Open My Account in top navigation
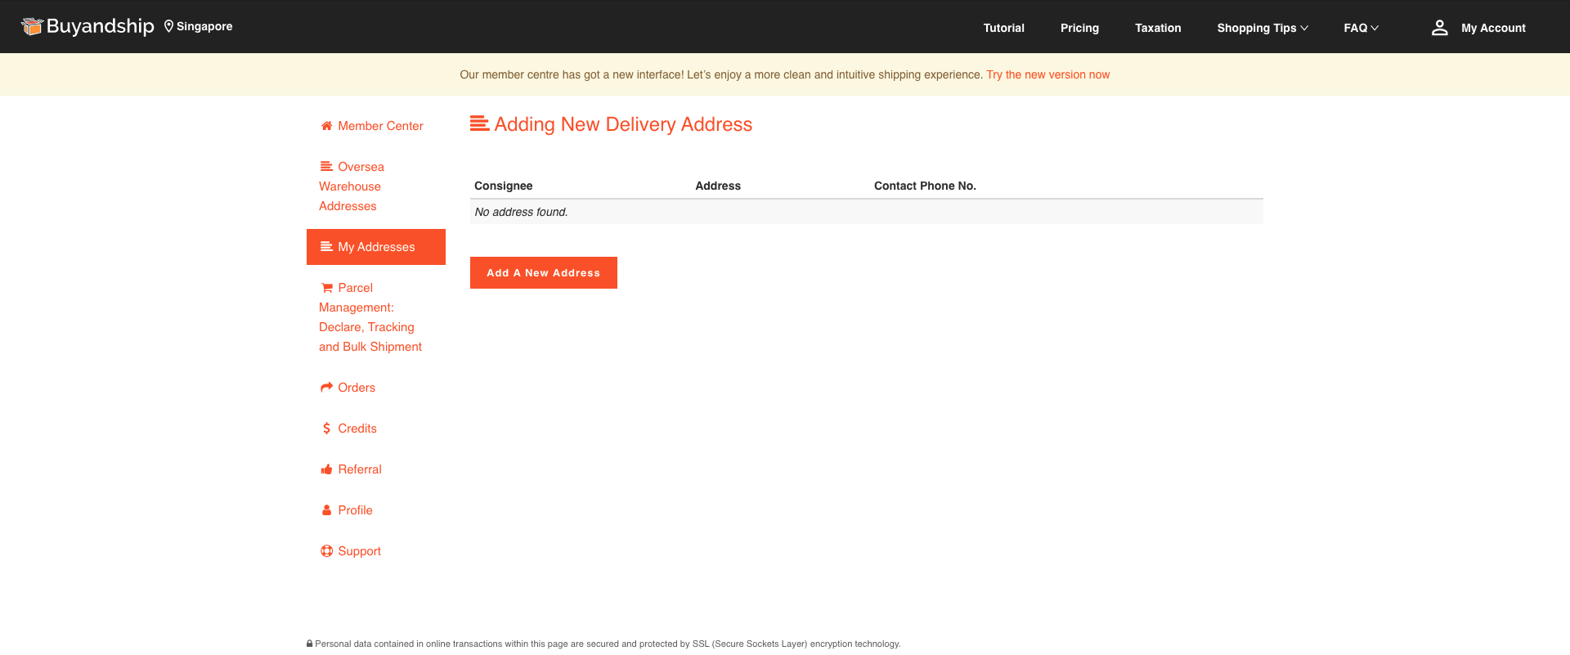Screen dimensions: 1570x655 pyautogui.click(x=1493, y=28)
